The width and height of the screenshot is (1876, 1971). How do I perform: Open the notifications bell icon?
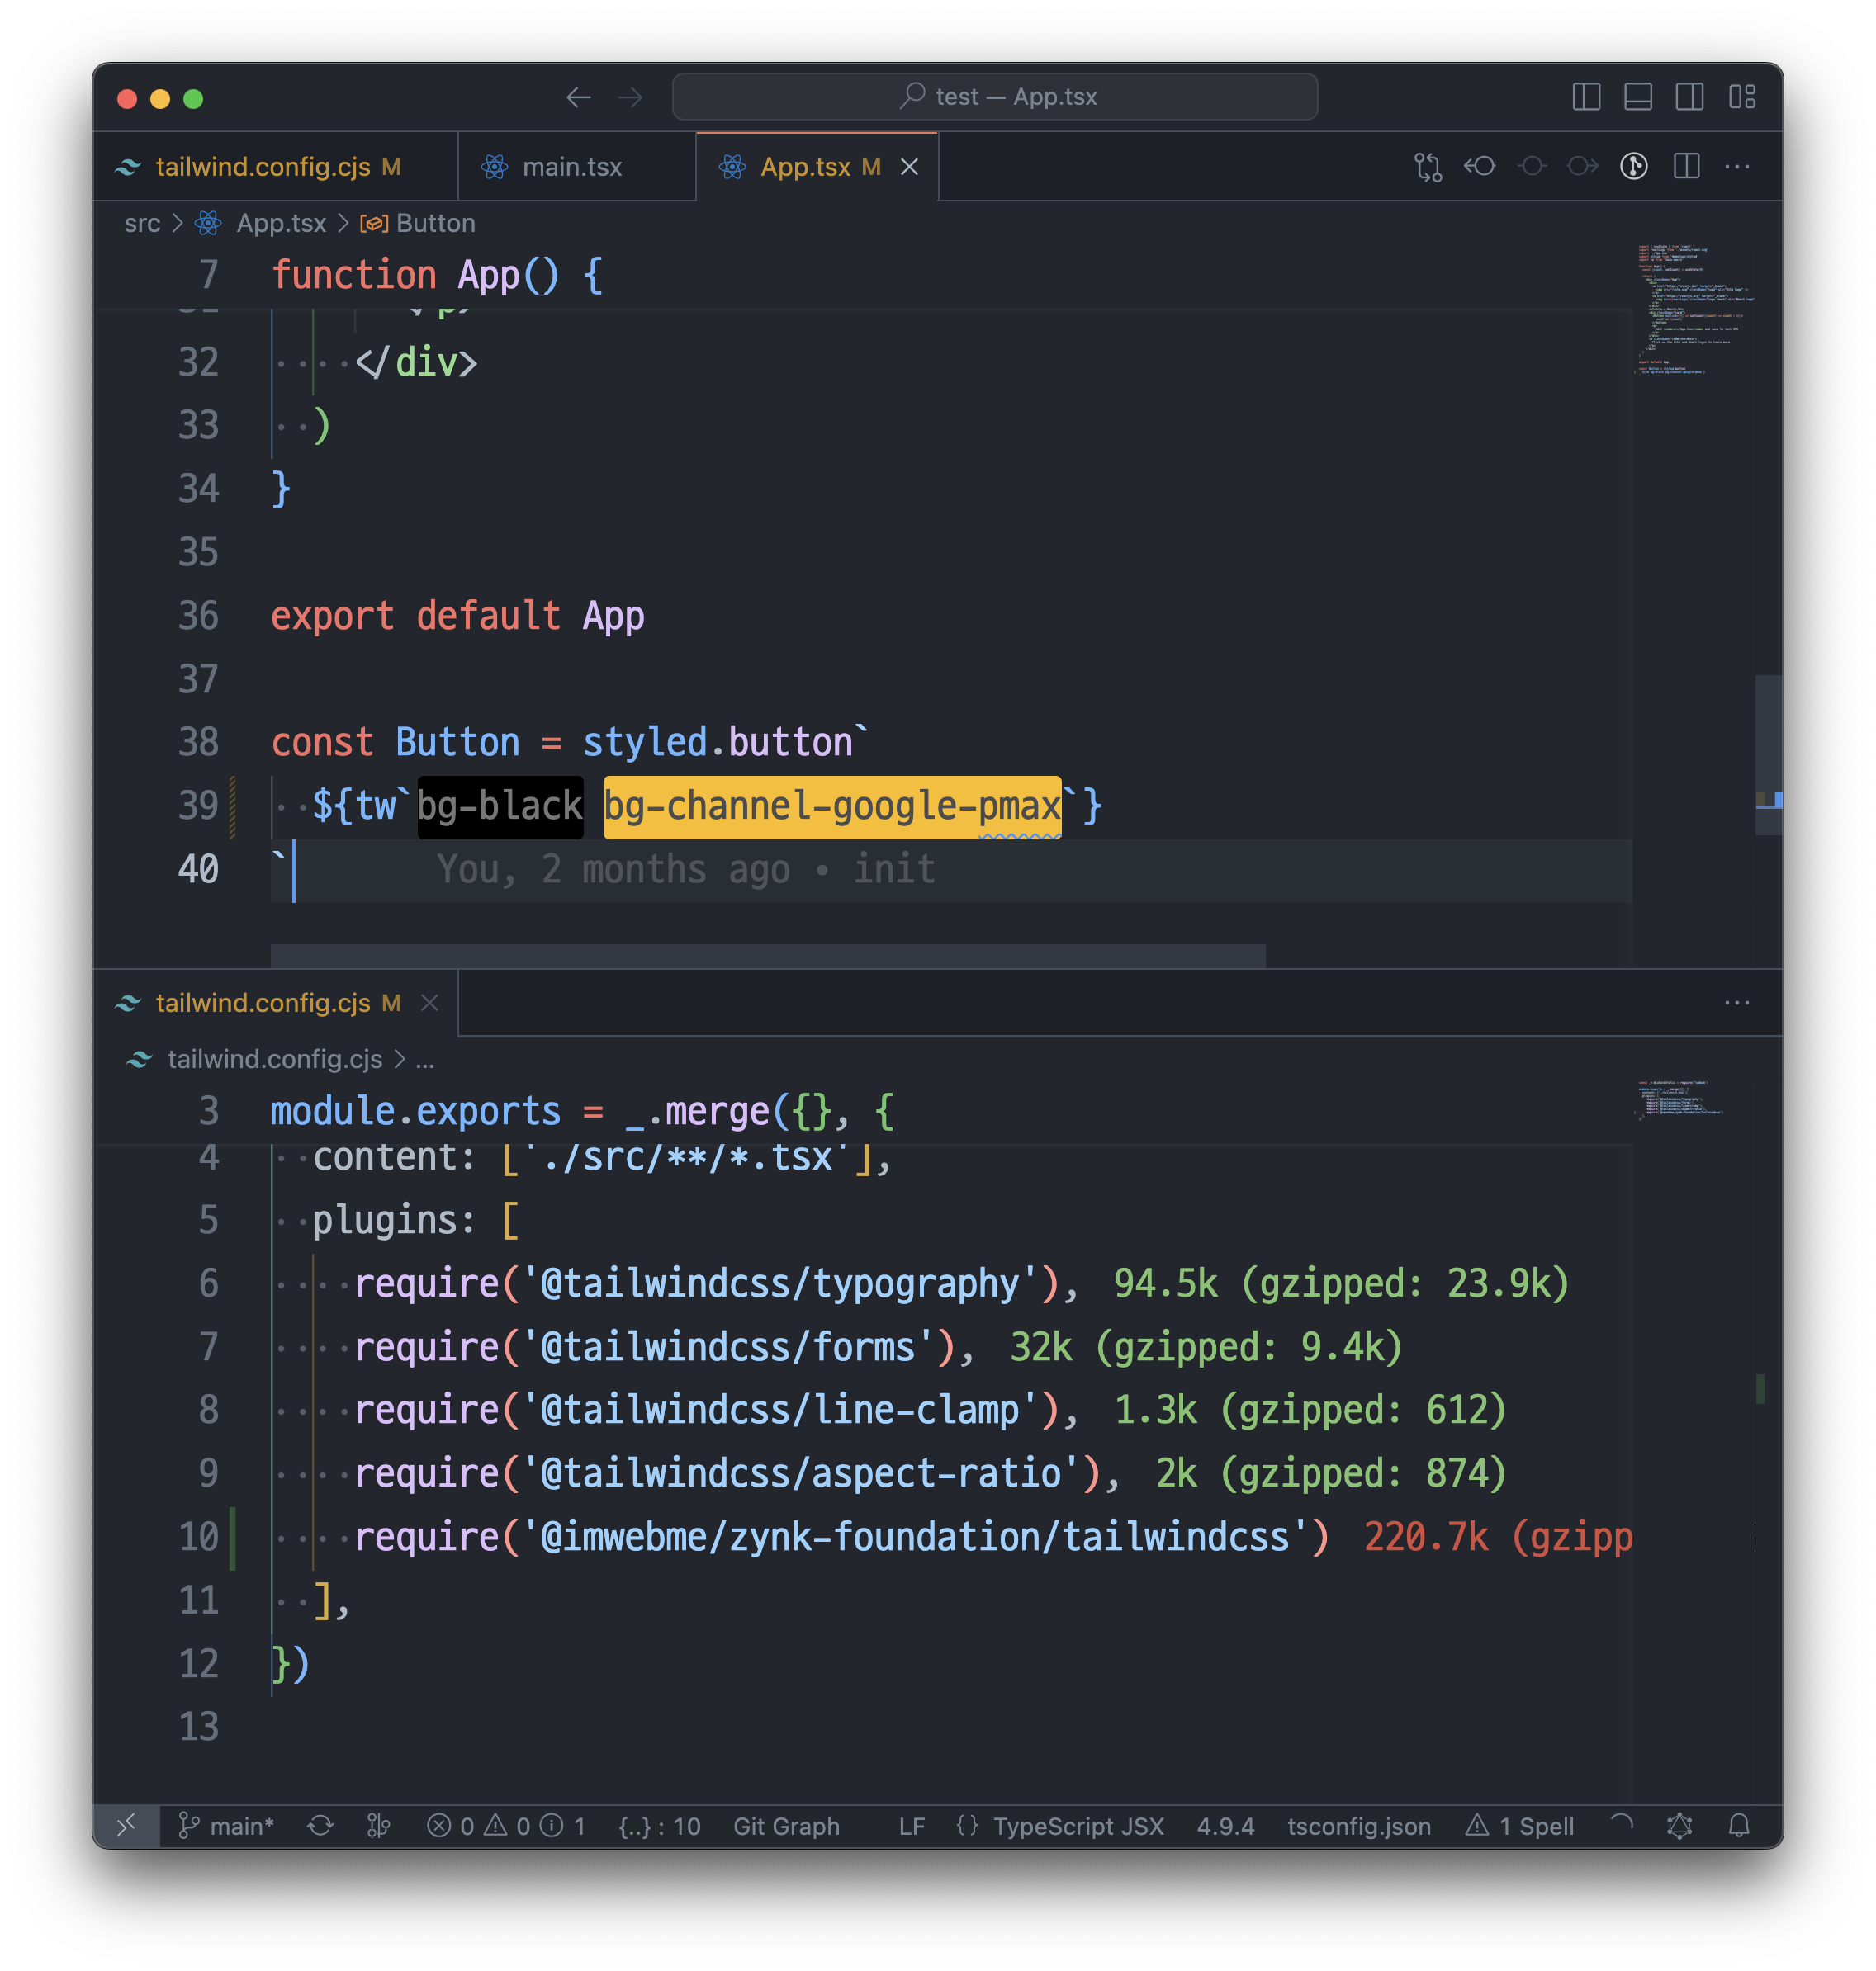1739,1826
